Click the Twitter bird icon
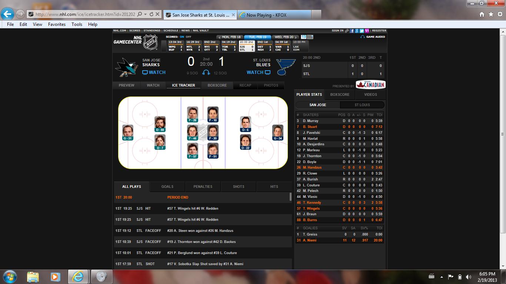Viewport: 506px width, 284px height. tap(362, 31)
